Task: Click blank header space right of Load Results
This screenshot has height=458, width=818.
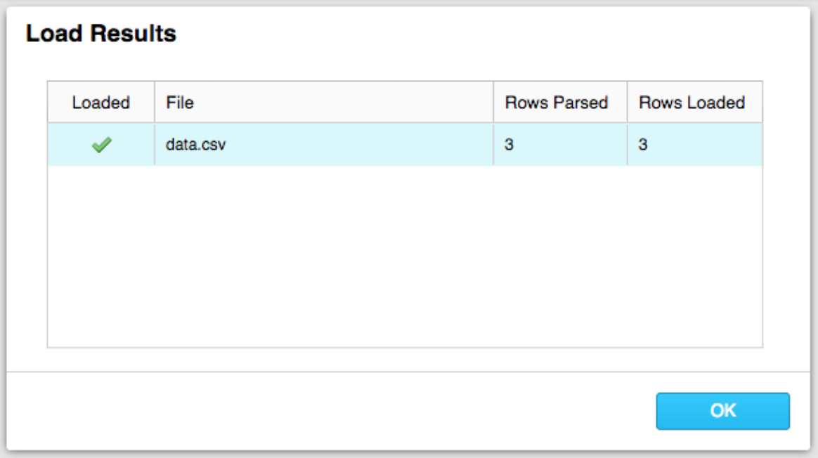Action: 492,33
